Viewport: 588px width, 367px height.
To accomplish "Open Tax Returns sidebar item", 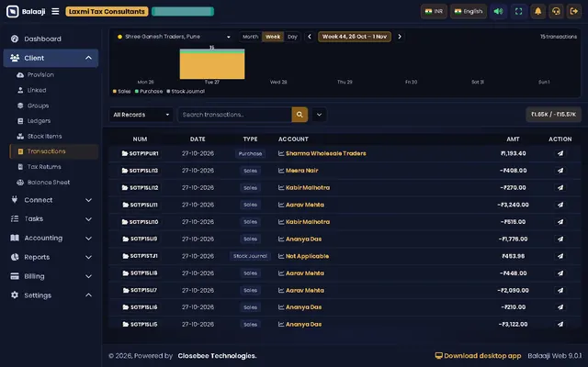I will 44,167.
